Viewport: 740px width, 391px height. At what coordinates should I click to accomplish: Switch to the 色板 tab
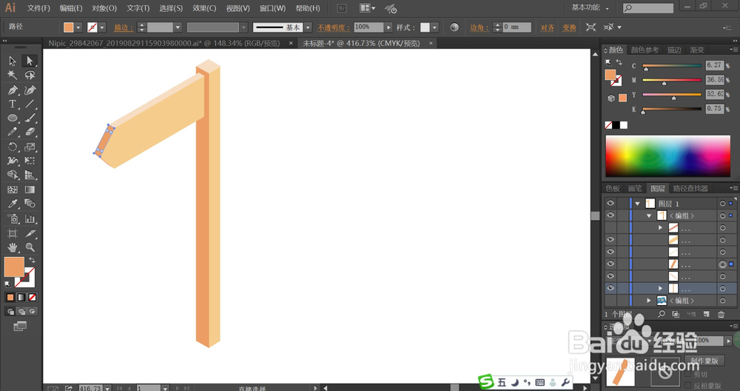(x=613, y=188)
